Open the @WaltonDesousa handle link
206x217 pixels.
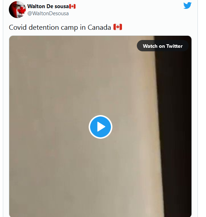[x=48, y=13]
